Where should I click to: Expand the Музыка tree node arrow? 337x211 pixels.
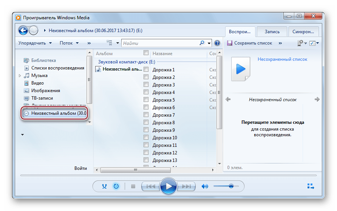click(x=20, y=75)
